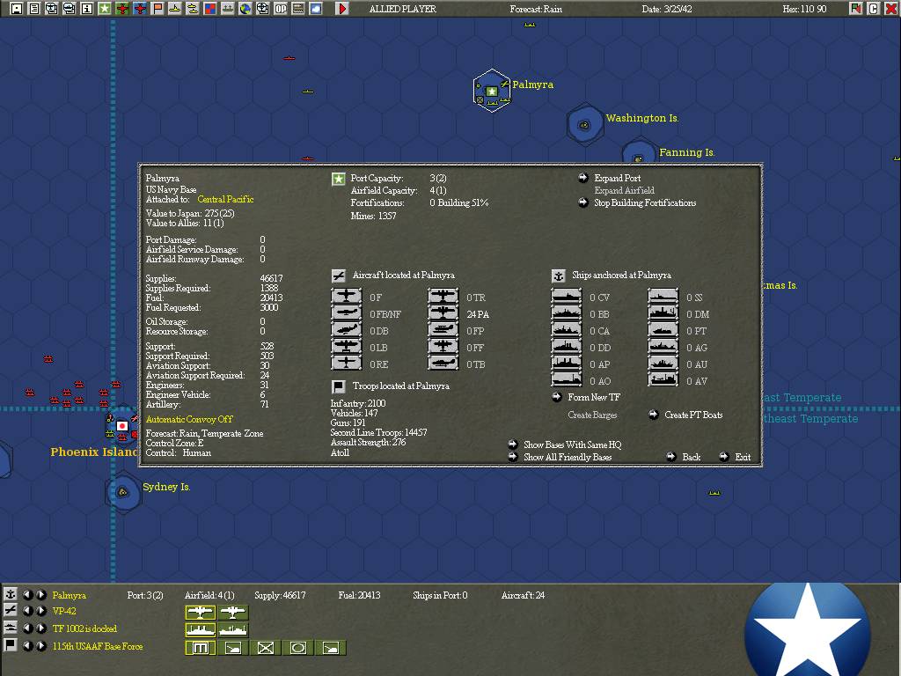Toggle Control: Human setting
This screenshot has height=676, width=901.
click(x=178, y=452)
